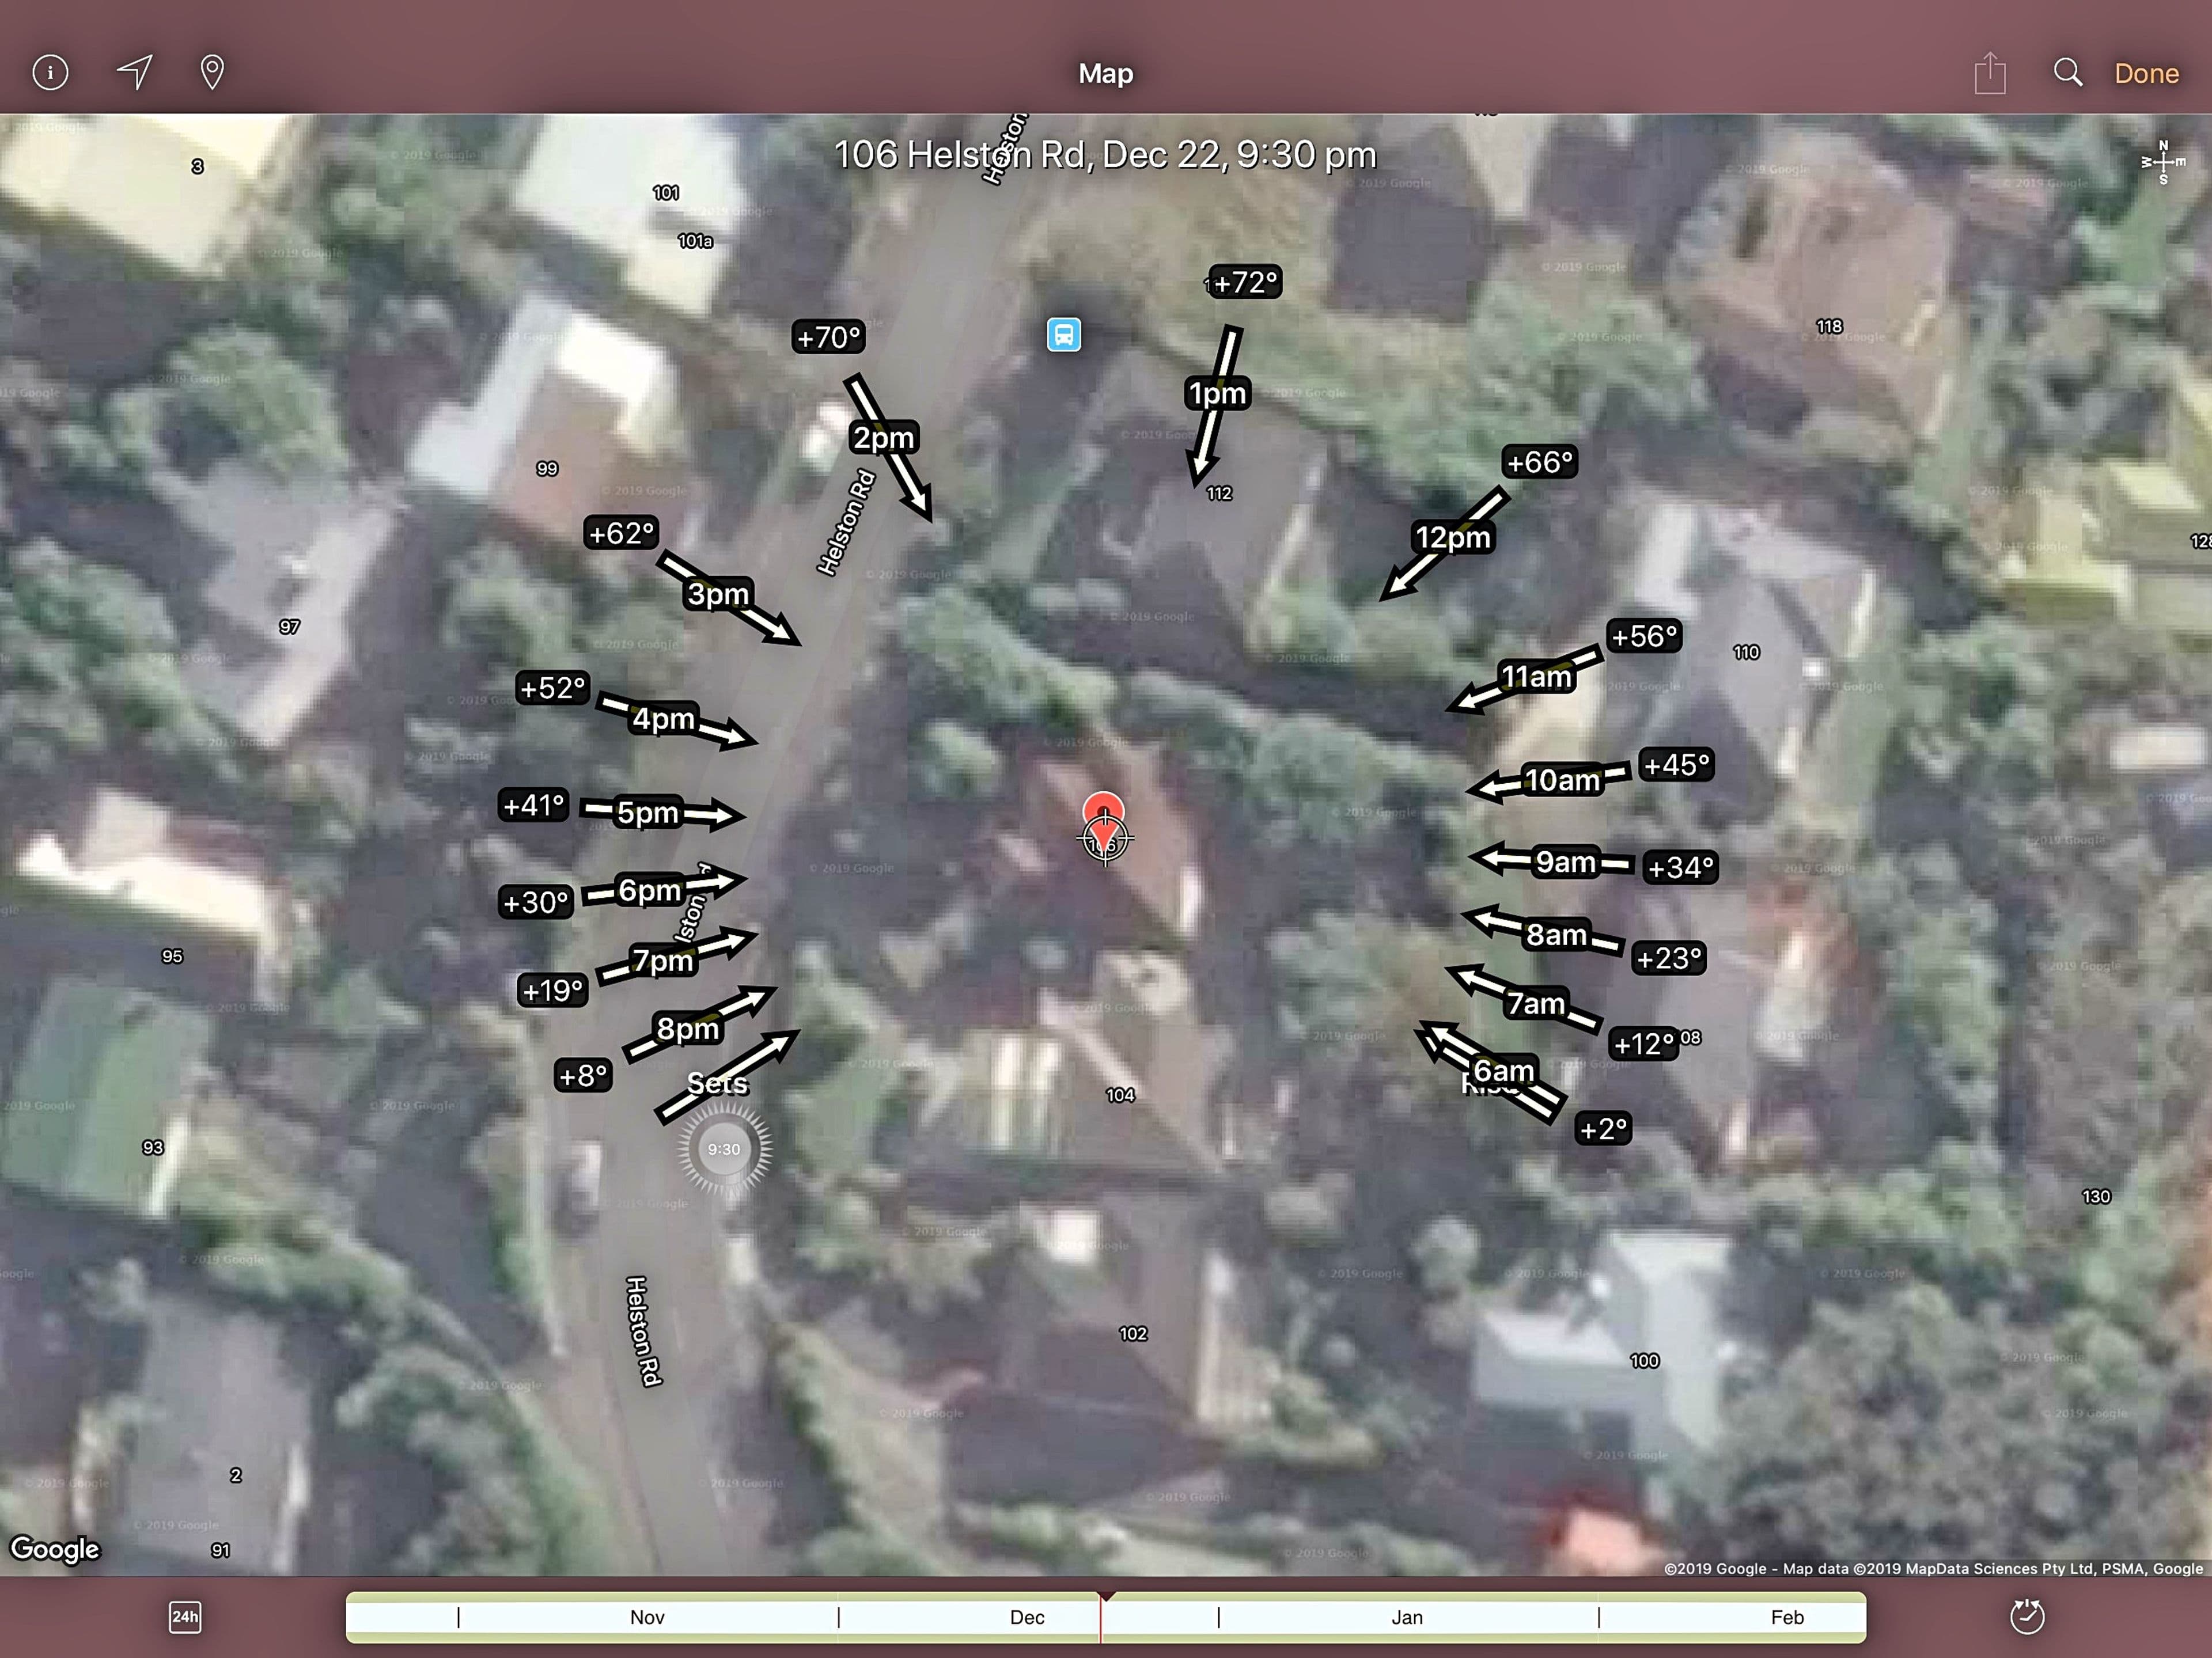This screenshot has width=2212, height=1658.
Task: Tap the bus stop icon on map
Action: coord(1064,334)
